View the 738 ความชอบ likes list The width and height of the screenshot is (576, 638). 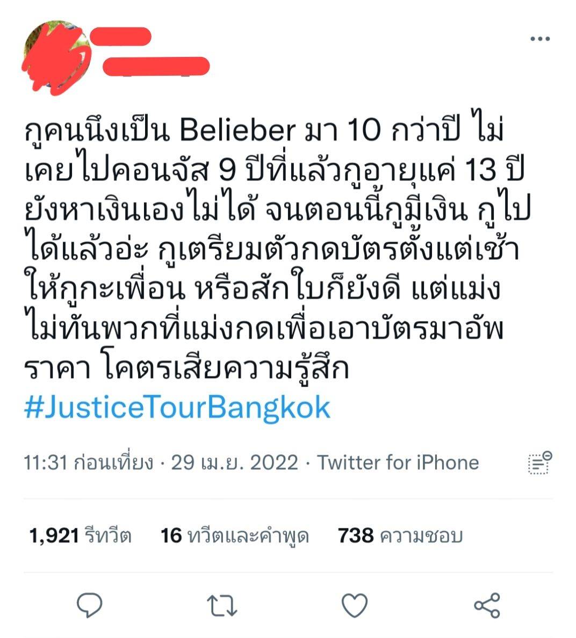coord(400,535)
